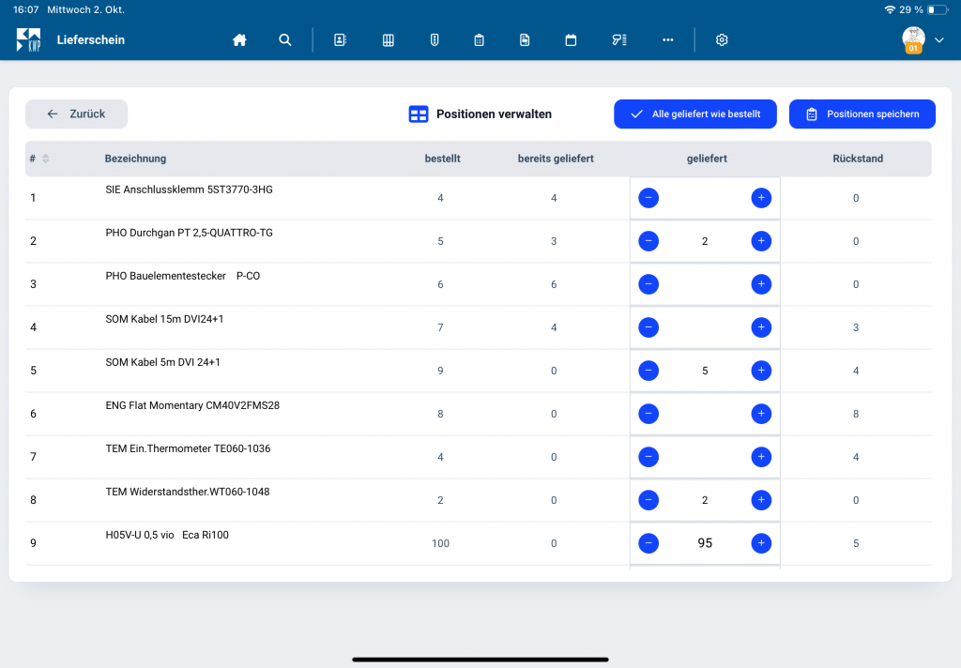Viewport: 961px width, 668px height.
Task: Click ordered quantity 100 for H05V-U row
Action: click(440, 543)
